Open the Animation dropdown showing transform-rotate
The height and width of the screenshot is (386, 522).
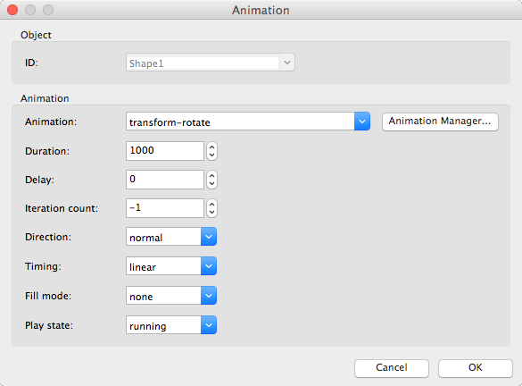coord(248,122)
